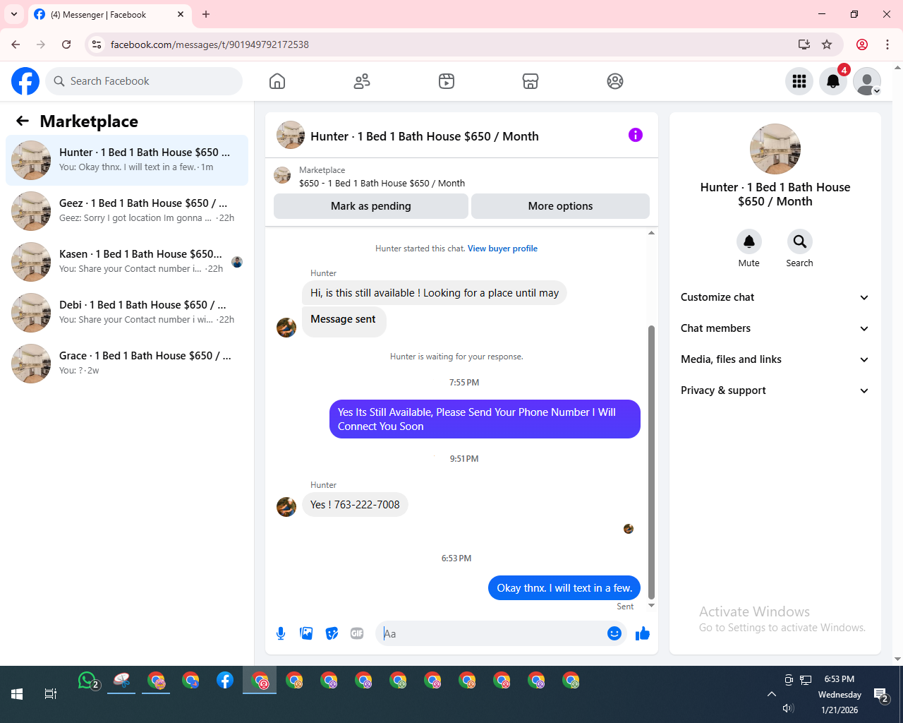Open Task View on taskbar
Image resolution: width=903 pixels, height=723 pixels.
tap(51, 694)
